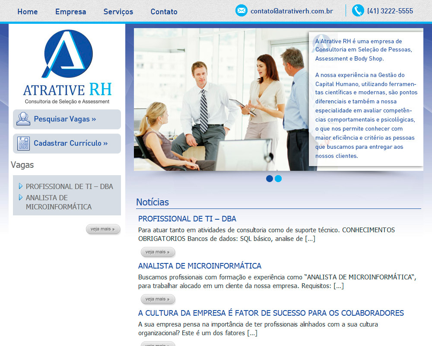Open the A CULTURA DA EMPRESA news headline
This screenshot has height=346, width=432.
tap(271, 313)
